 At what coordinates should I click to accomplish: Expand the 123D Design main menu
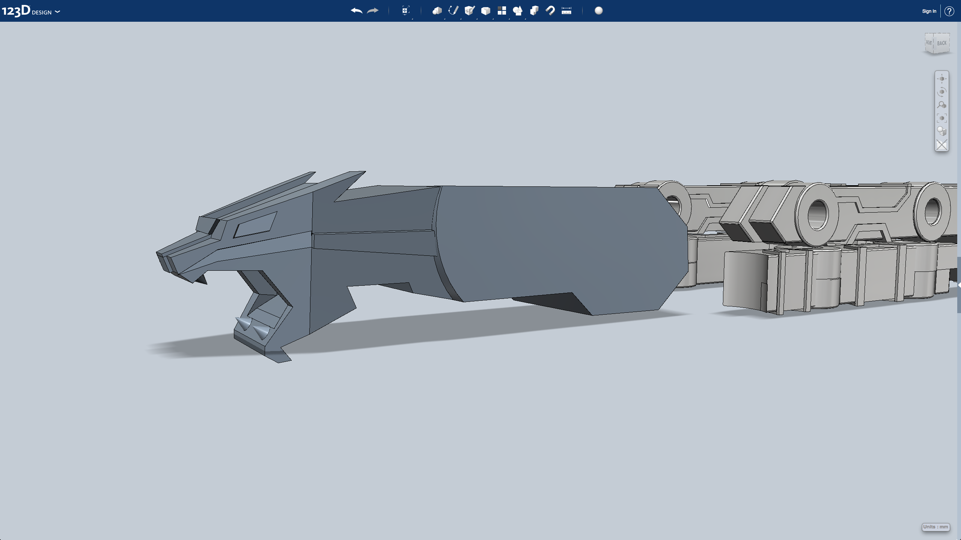[x=57, y=12]
